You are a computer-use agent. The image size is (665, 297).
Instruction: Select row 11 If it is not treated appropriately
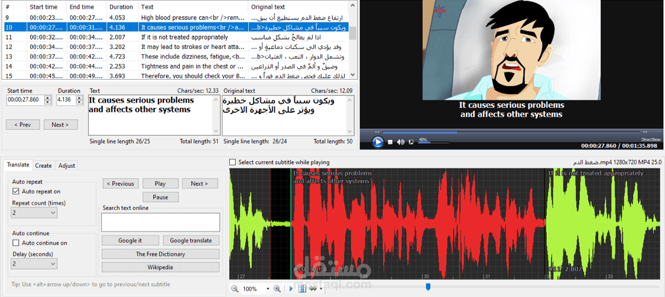pos(176,37)
